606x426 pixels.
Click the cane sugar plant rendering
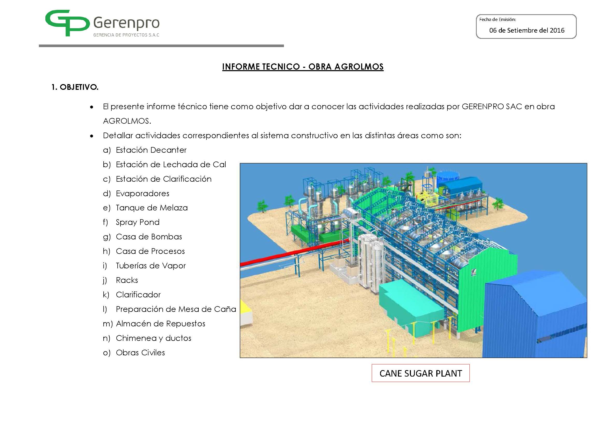point(413,260)
